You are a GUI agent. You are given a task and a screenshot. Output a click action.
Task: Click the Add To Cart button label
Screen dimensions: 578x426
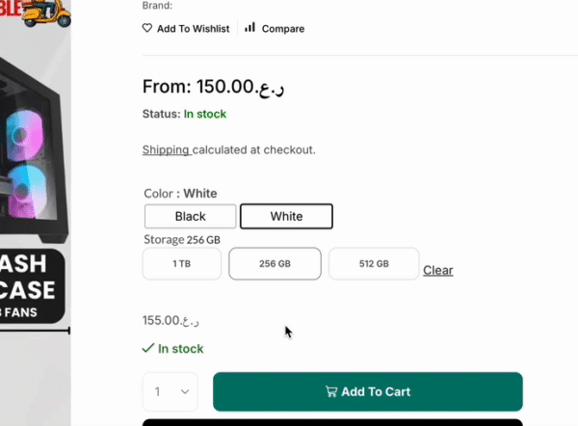click(376, 391)
